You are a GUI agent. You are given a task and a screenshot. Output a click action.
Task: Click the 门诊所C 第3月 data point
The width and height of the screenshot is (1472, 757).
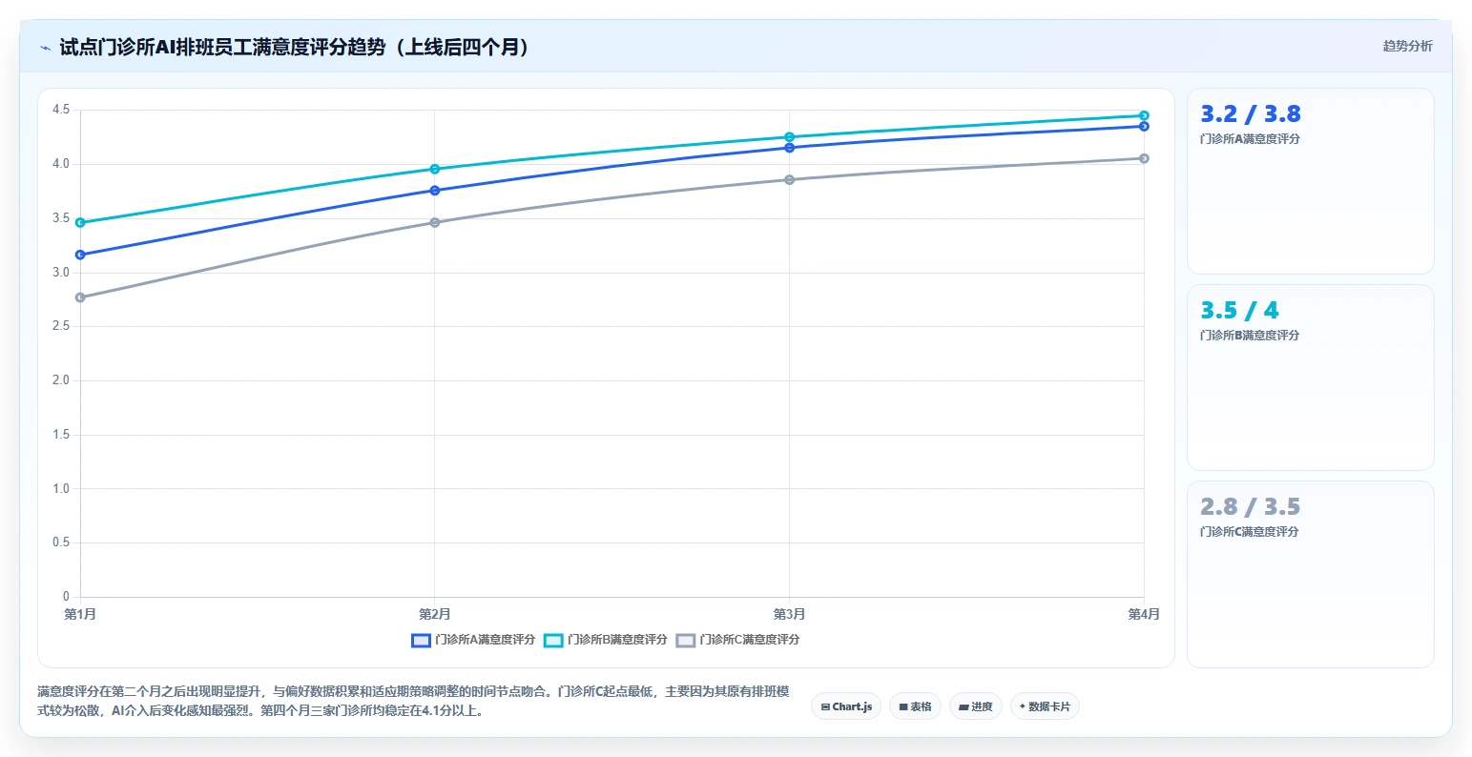coord(789,179)
